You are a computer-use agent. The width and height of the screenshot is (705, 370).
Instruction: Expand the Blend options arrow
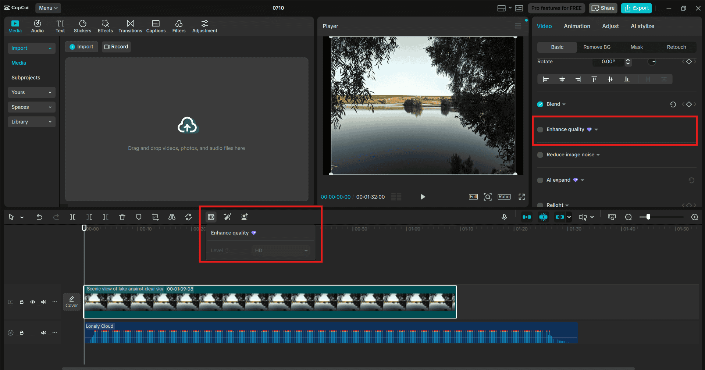564,104
